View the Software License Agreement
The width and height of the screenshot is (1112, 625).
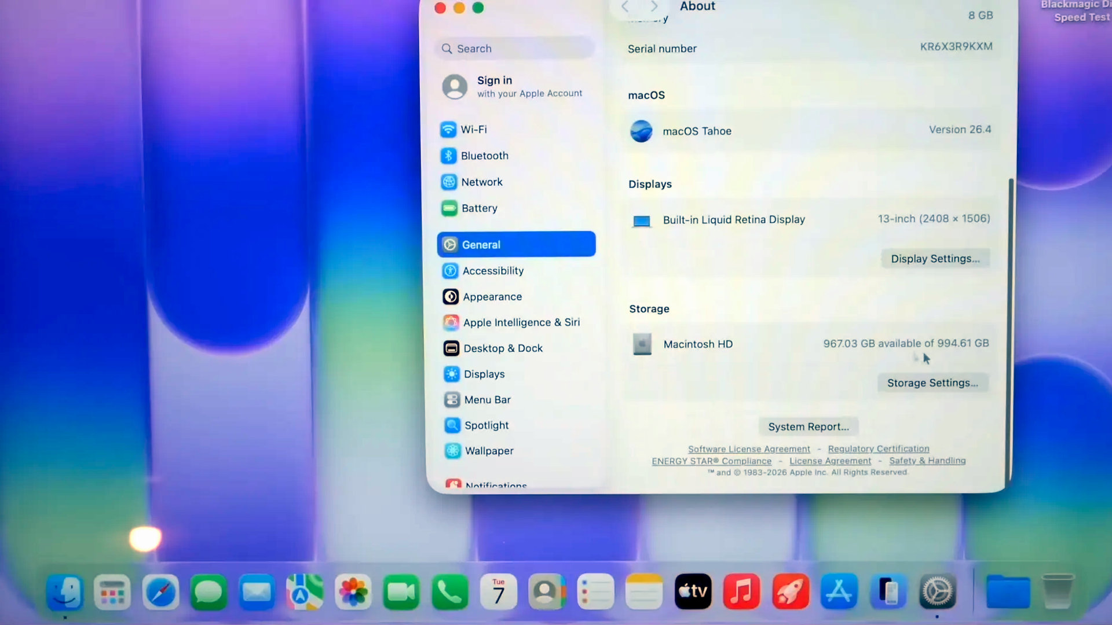tap(748, 449)
